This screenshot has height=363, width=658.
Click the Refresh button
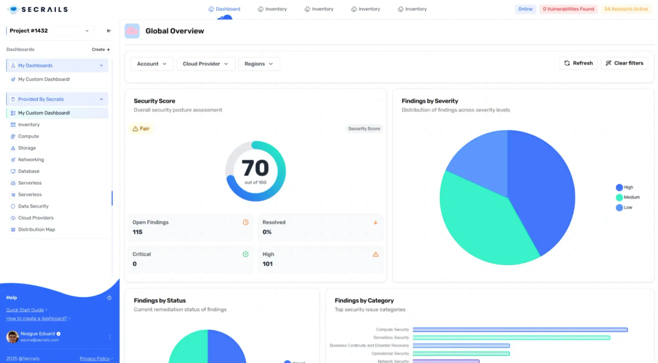[x=578, y=63]
